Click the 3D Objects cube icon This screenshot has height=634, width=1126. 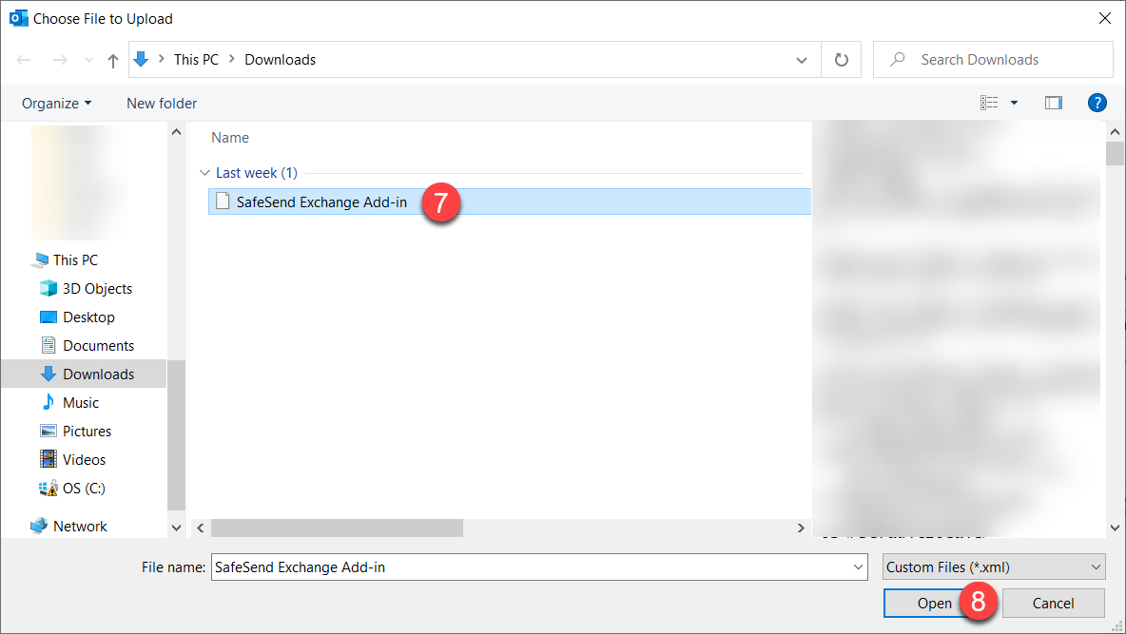(x=49, y=288)
